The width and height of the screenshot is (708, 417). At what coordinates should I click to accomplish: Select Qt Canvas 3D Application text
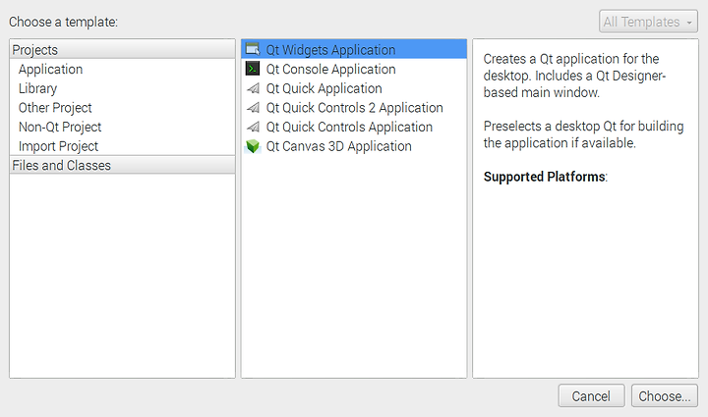(338, 146)
